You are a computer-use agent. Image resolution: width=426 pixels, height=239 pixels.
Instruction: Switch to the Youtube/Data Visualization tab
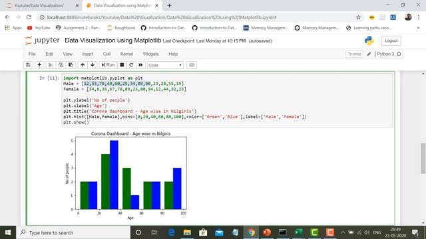(40, 5)
